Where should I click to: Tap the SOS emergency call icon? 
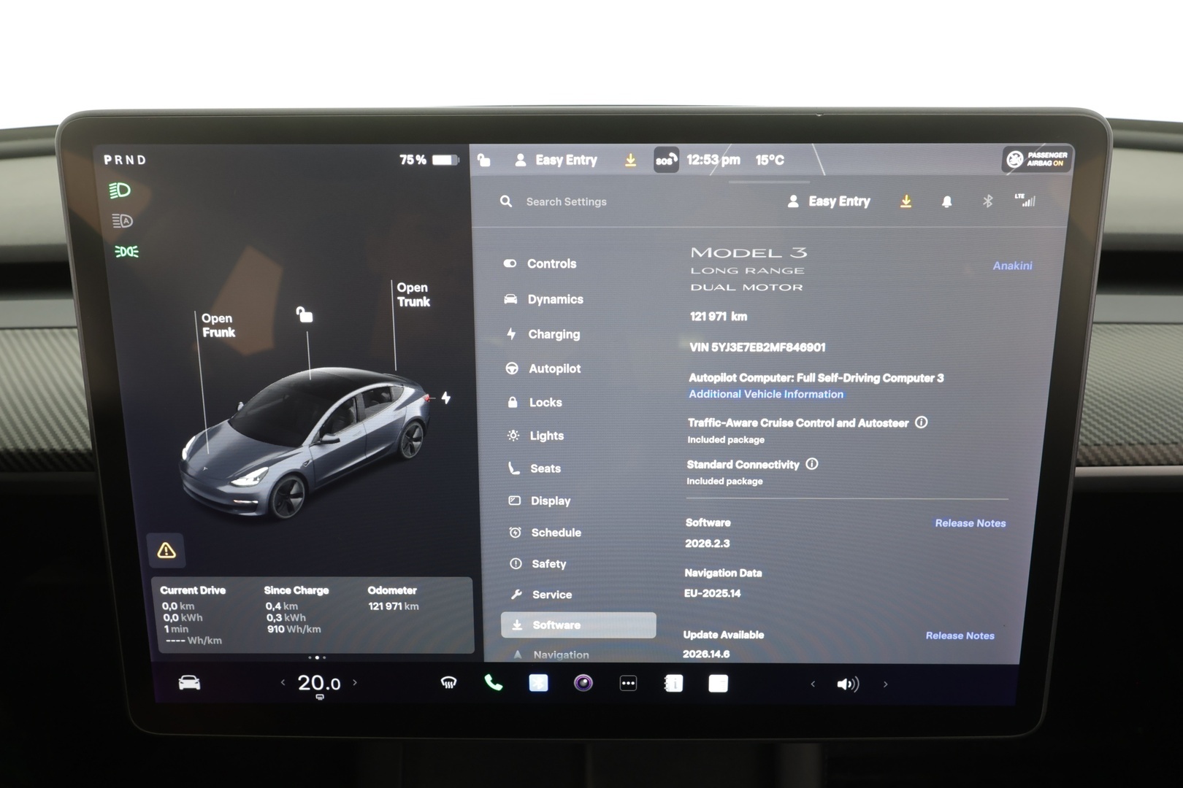coord(665,160)
